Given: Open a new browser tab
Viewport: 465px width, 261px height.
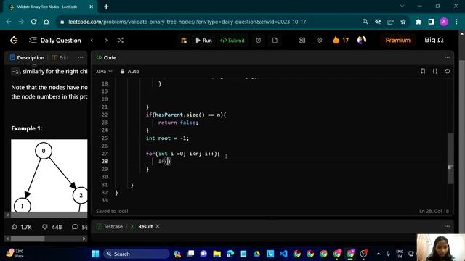Looking at the screenshot, I should point(106,7).
